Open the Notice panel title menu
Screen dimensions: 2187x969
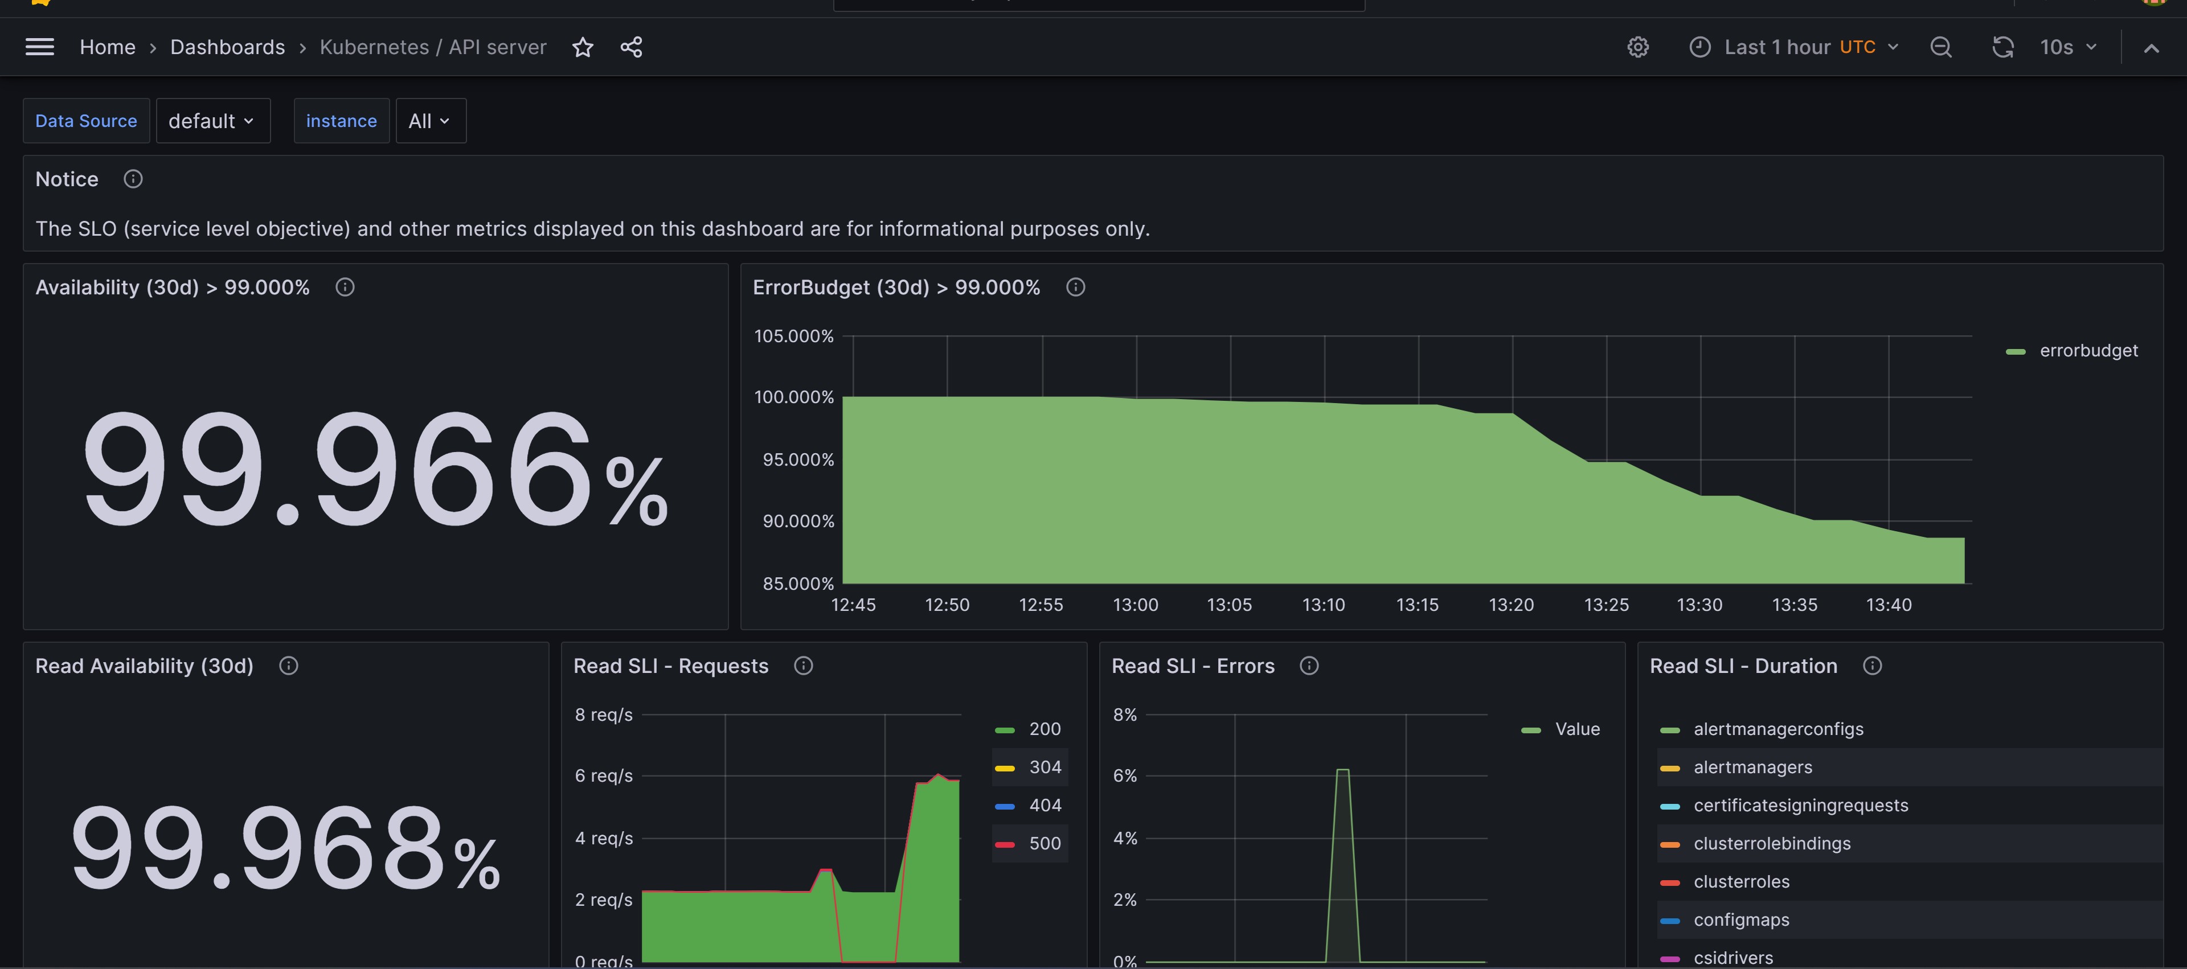tap(66, 179)
